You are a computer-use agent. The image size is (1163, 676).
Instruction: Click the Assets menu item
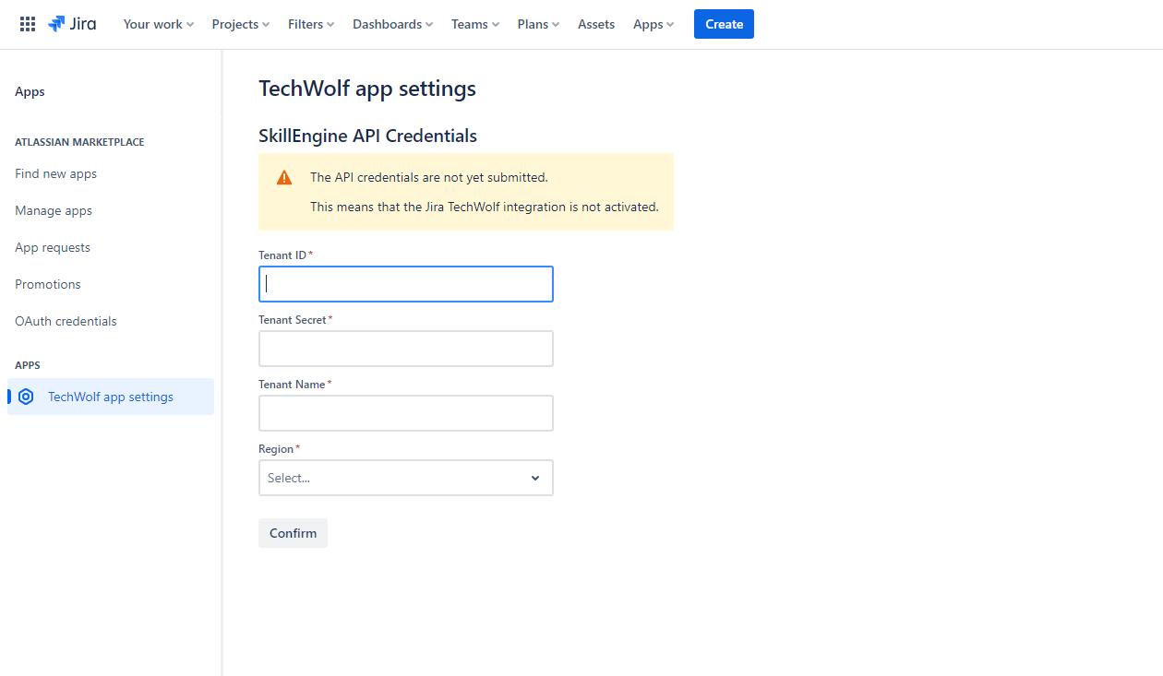click(x=595, y=24)
